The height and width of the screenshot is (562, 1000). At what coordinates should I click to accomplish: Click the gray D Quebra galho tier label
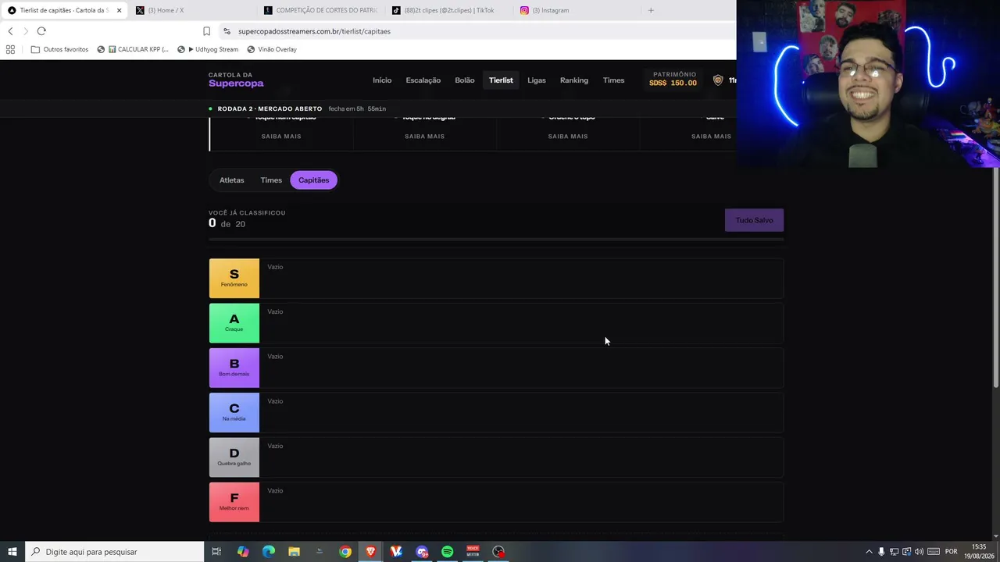234,457
